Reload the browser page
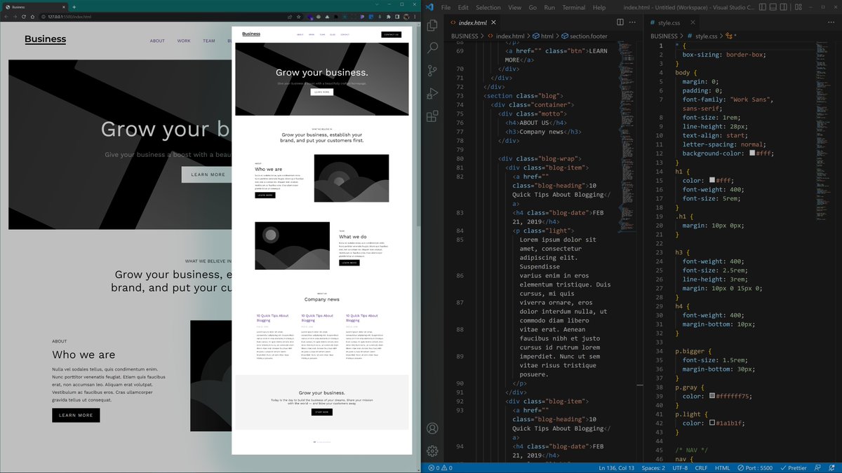The height and width of the screenshot is (473, 842). [24, 17]
